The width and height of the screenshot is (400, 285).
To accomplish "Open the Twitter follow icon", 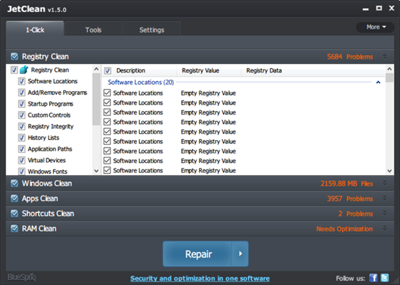I will pyautogui.click(x=385, y=278).
